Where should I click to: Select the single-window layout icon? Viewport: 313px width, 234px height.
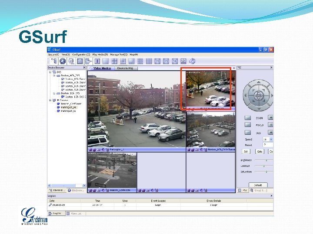[x=97, y=61]
